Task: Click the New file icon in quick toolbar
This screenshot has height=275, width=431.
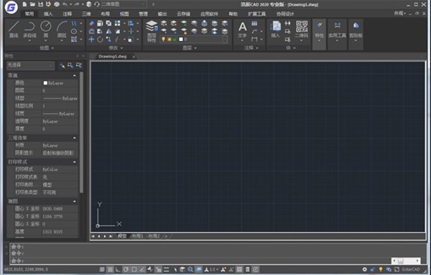Action: coord(24,4)
